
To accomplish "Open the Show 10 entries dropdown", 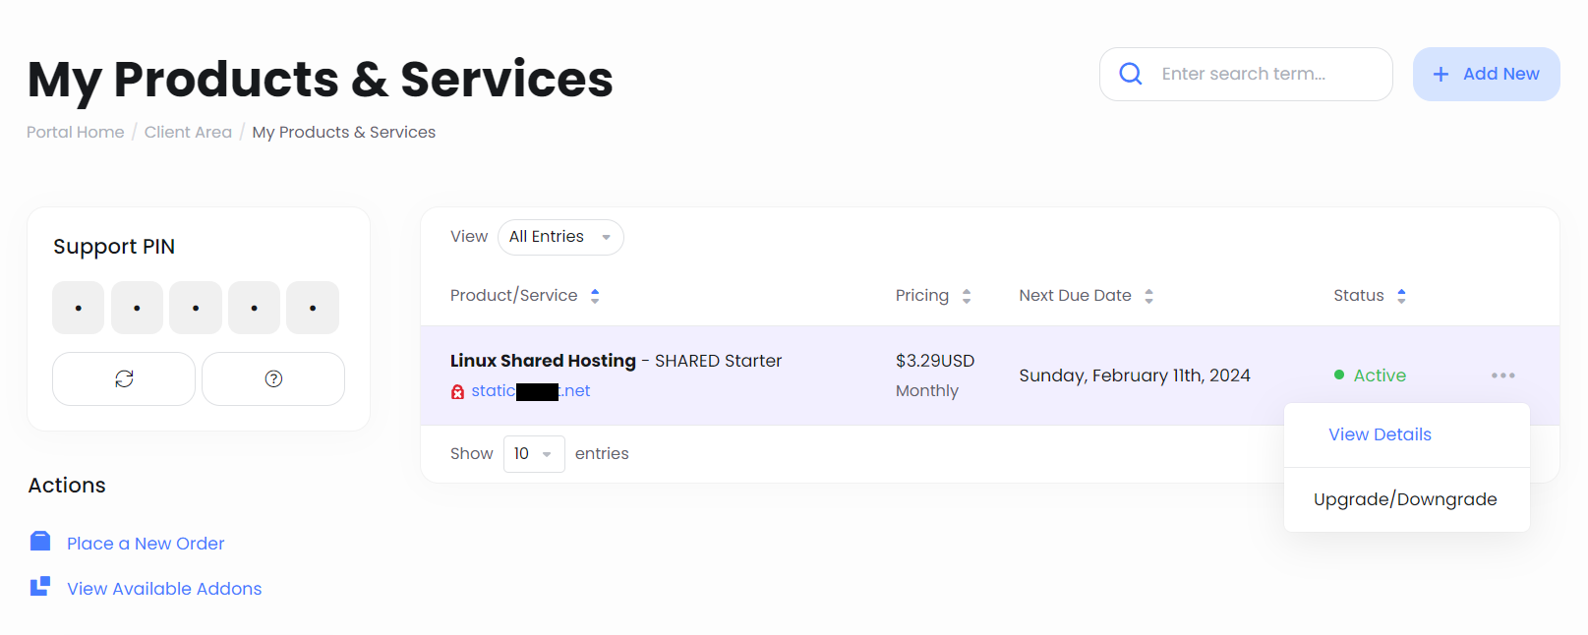I will [x=534, y=454].
